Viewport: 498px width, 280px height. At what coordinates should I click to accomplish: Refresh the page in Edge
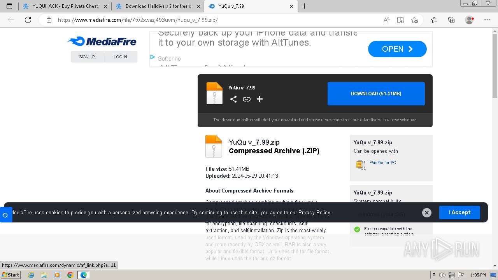[28, 20]
